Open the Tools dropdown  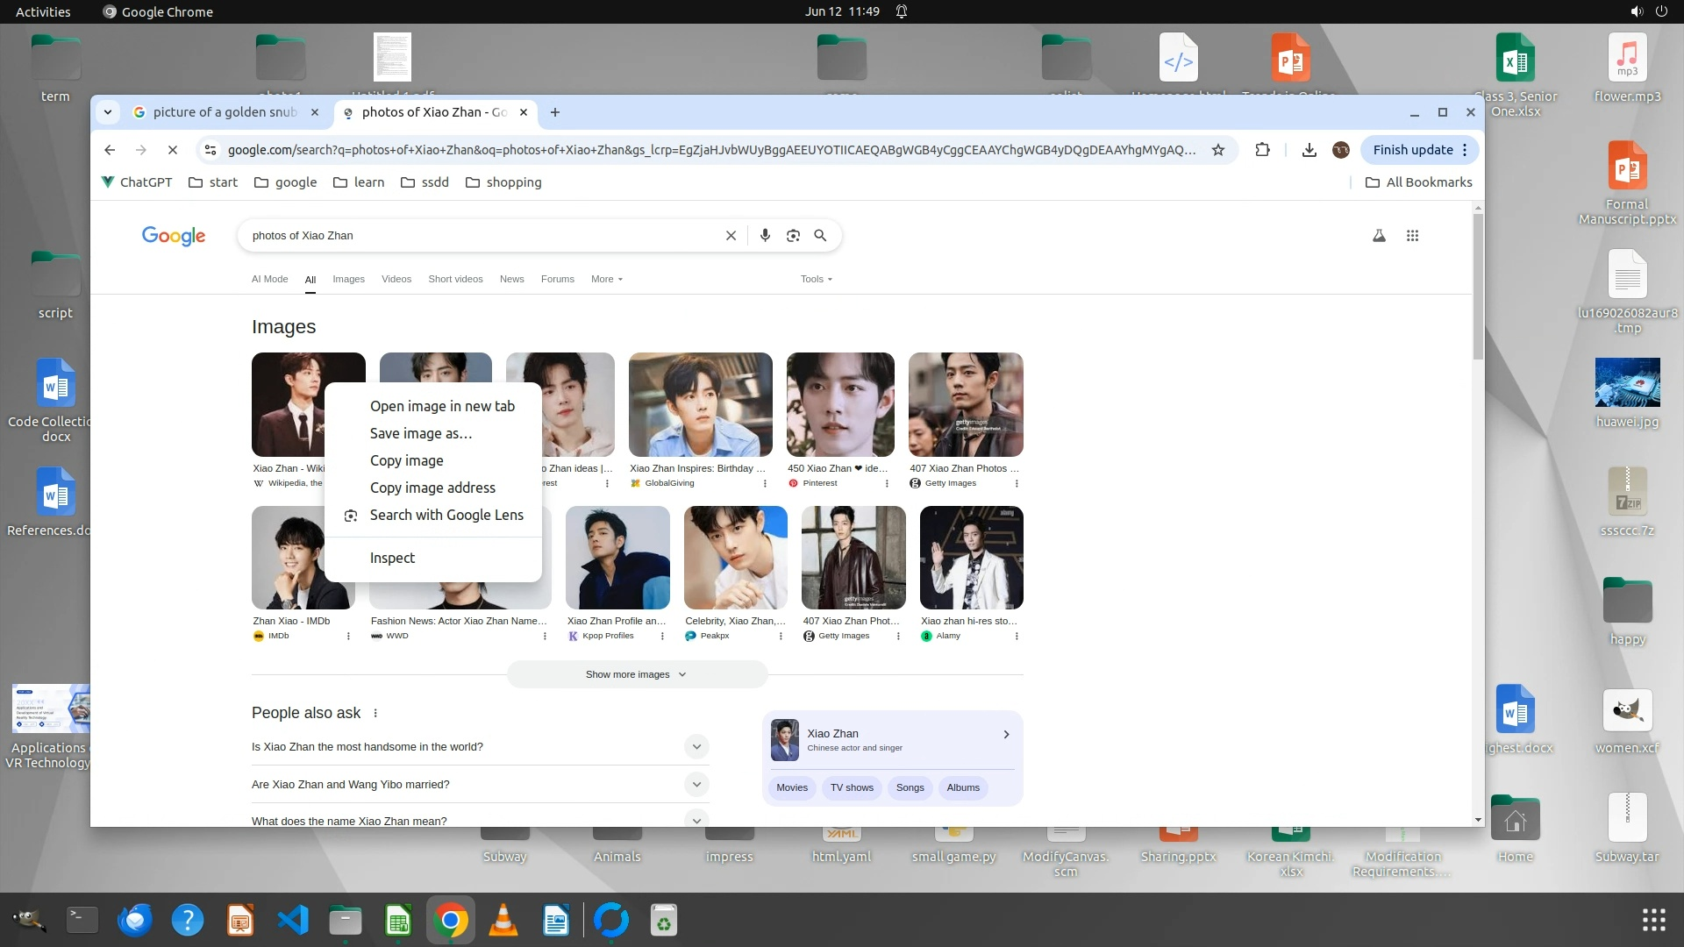pyautogui.click(x=816, y=279)
